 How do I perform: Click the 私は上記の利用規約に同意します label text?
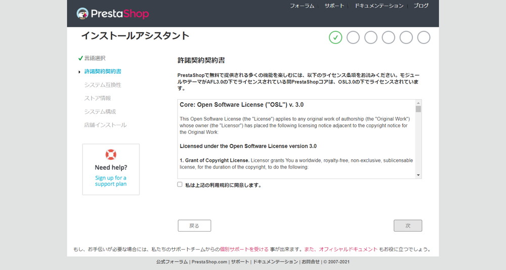pos(223,186)
